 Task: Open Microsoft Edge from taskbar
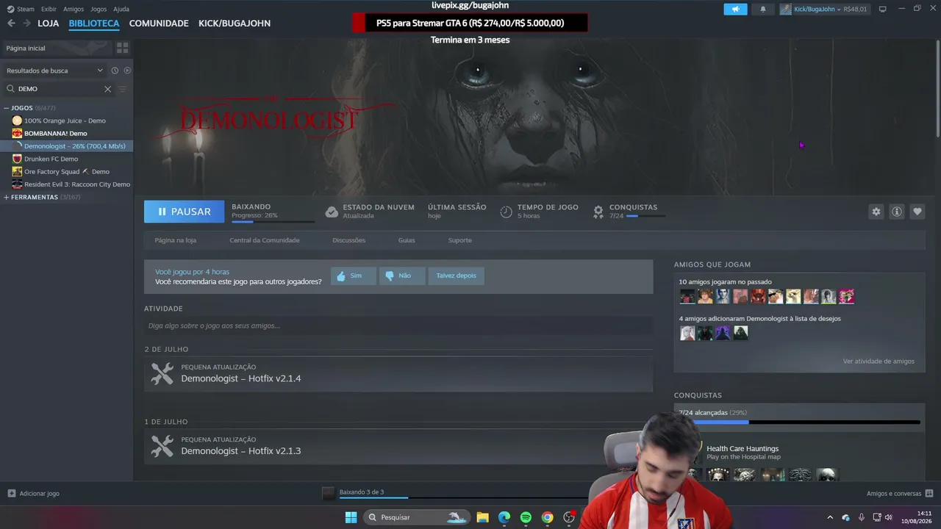504,517
